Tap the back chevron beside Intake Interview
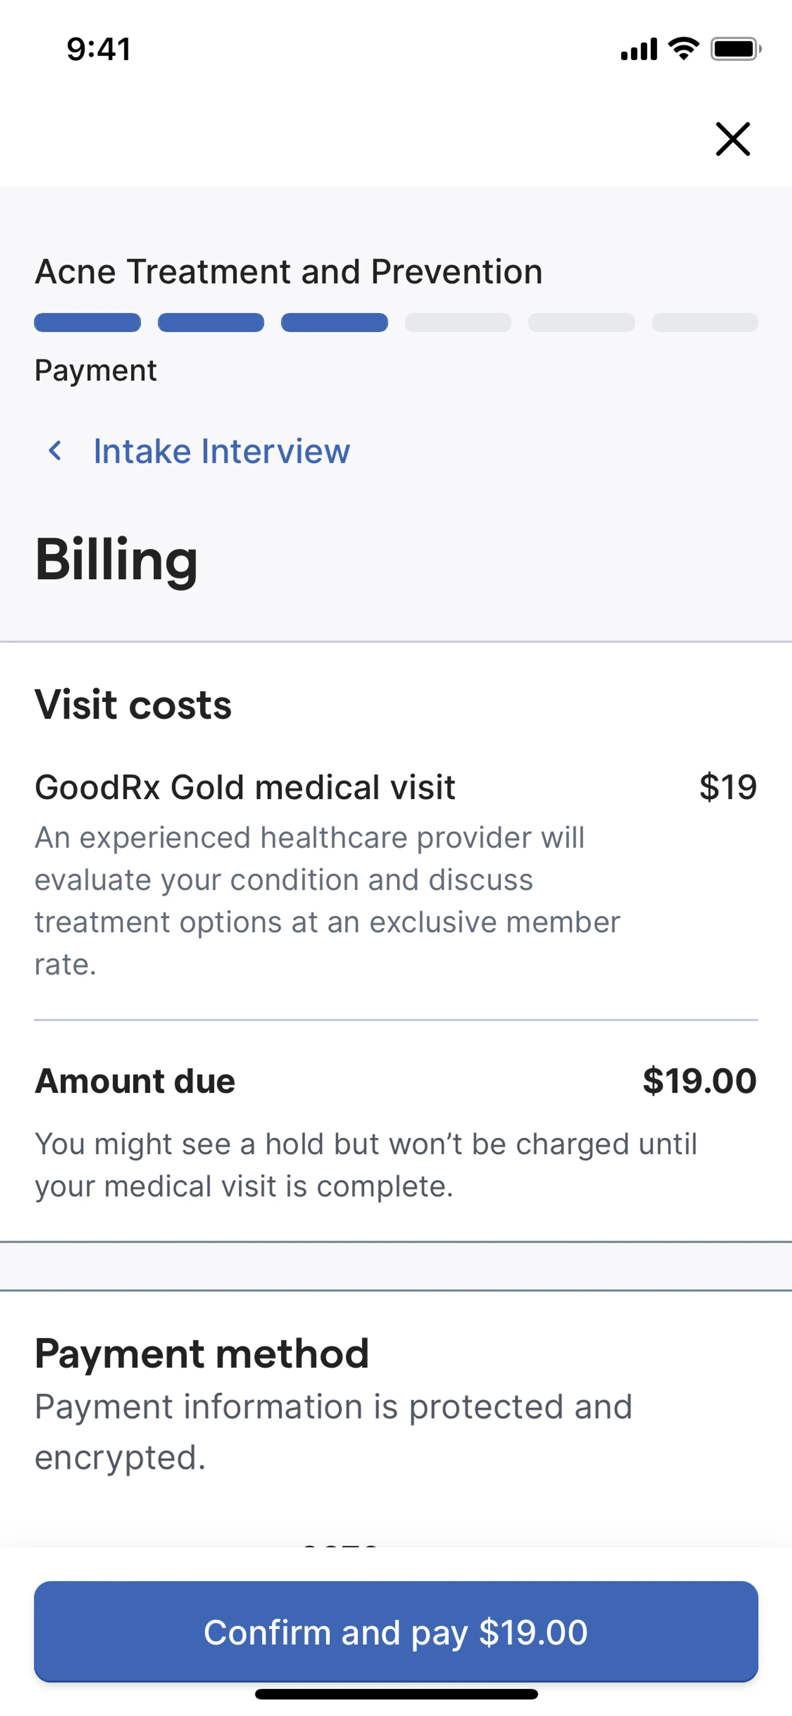Image resolution: width=792 pixels, height=1716 pixels. [55, 451]
